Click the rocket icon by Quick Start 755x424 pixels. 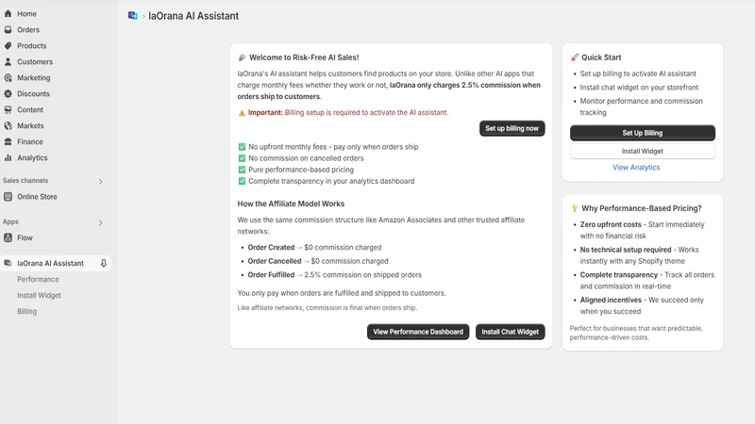click(x=575, y=57)
